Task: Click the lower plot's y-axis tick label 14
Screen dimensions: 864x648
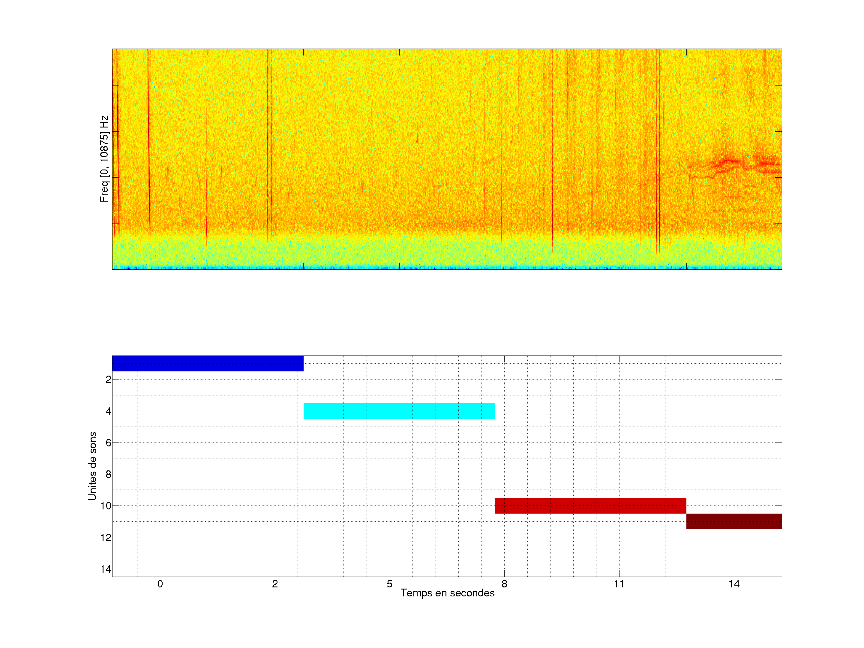Action: tap(106, 569)
